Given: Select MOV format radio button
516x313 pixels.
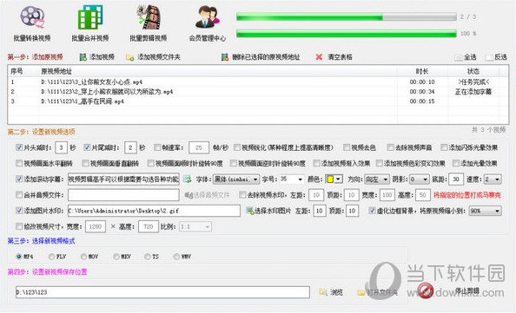Looking at the screenshot, I should 83,257.
